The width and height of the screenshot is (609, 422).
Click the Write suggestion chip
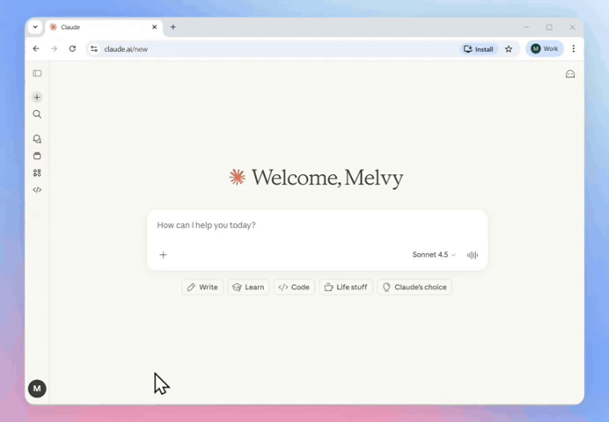[202, 287]
